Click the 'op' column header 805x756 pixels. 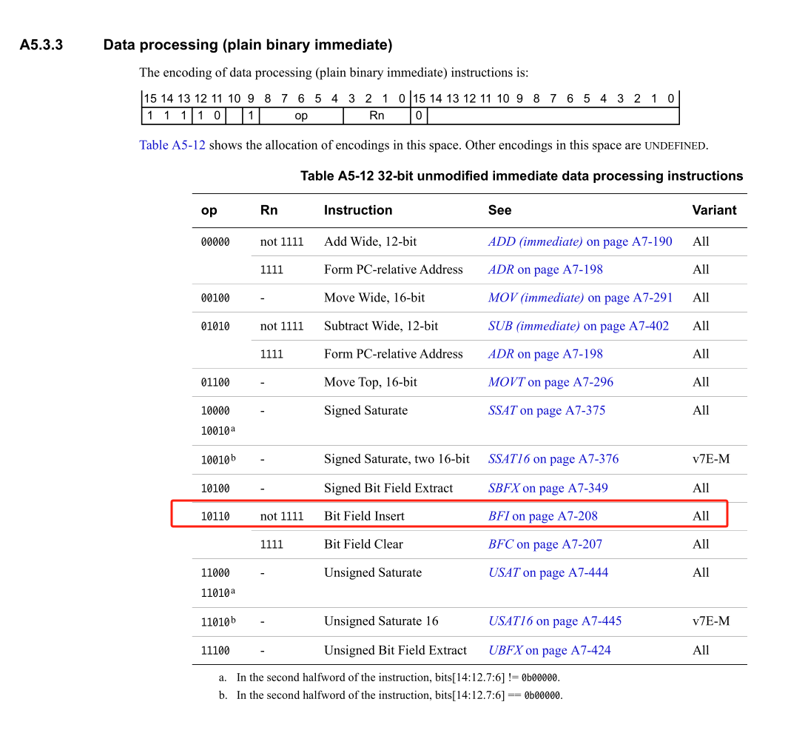[209, 211]
